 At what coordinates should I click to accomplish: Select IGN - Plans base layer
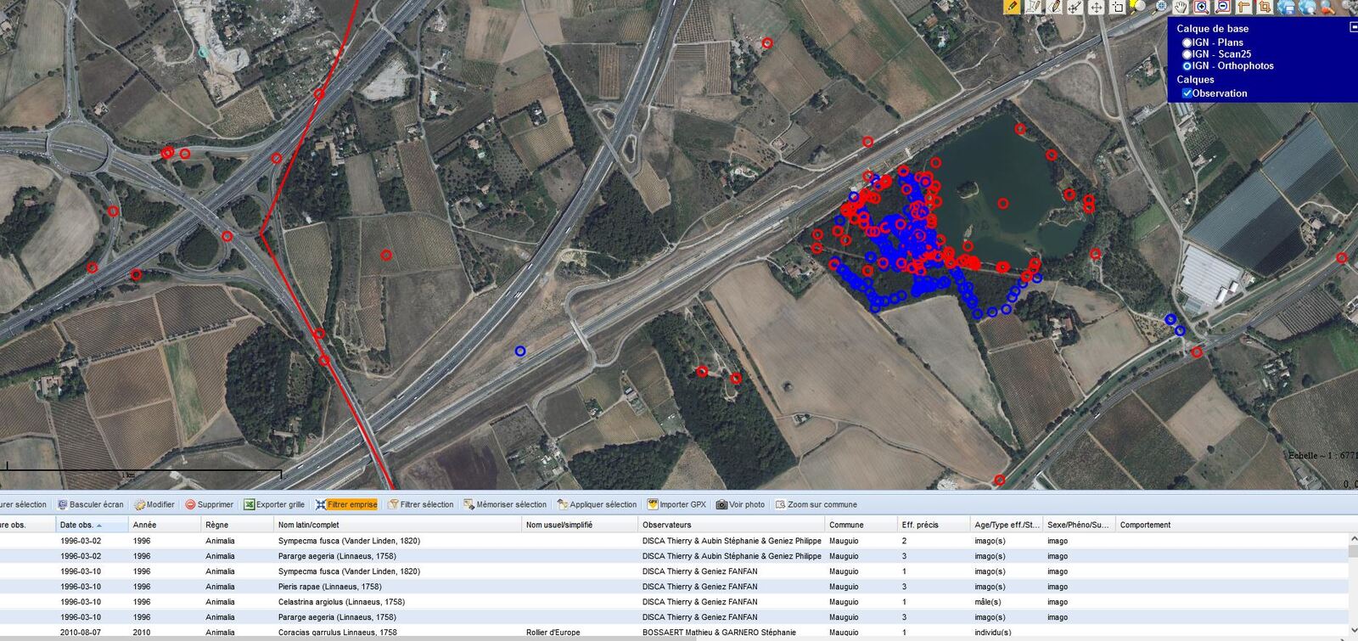(1187, 42)
